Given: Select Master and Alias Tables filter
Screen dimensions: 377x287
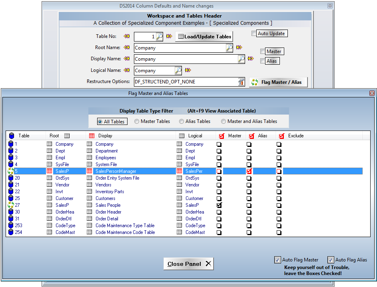Looking at the screenshot, I should [223, 121].
